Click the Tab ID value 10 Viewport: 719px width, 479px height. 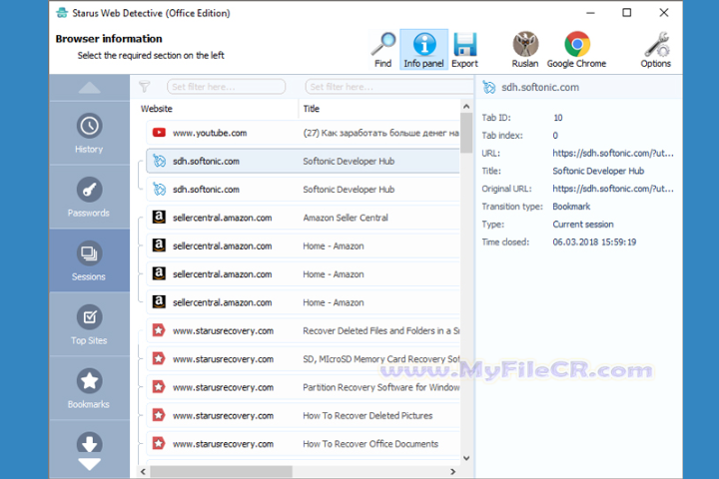point(557,118)
